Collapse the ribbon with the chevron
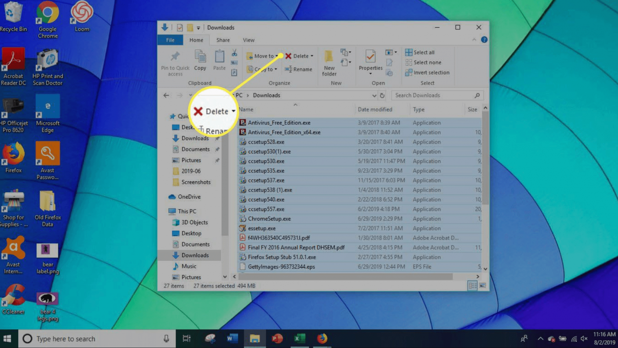 474,40
